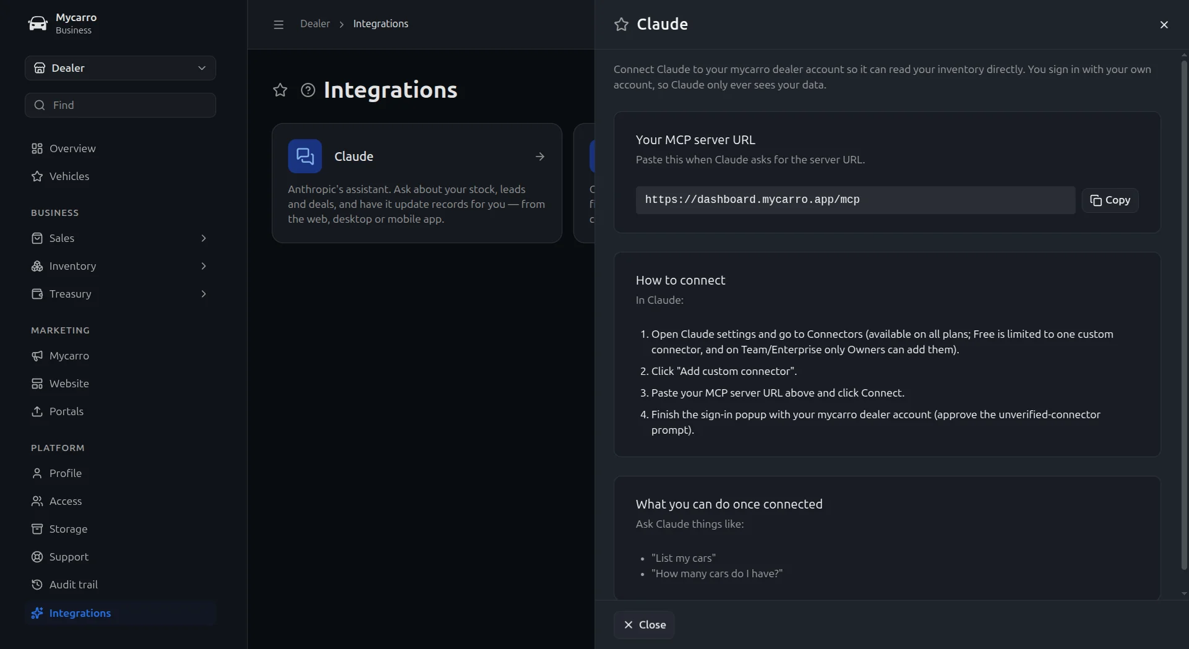Click the Profile person icon
1189x649 pixels.
pos(37,473)
